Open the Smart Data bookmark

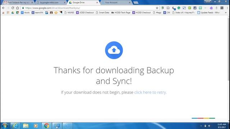click(102, 13)
